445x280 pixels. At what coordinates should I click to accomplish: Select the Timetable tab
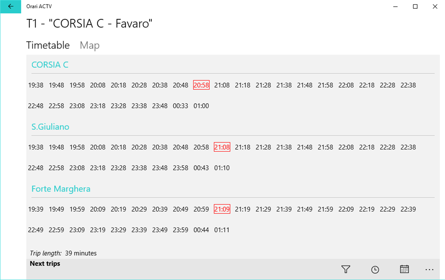pyautogui.click(x=48, y=45)
